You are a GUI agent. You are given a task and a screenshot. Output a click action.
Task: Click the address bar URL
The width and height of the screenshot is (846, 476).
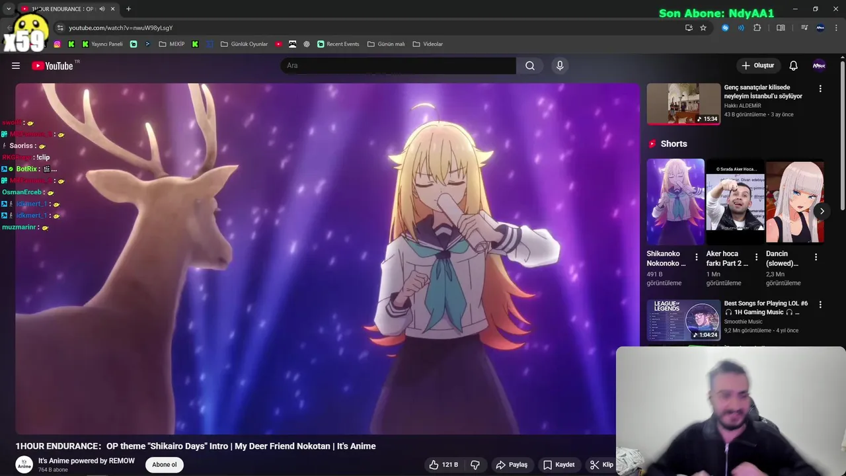point(121,28)
